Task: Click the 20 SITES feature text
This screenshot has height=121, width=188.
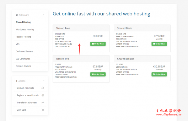Action: [120, 65]
